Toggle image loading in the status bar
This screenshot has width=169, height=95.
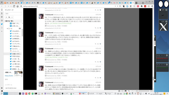point(126,91)
